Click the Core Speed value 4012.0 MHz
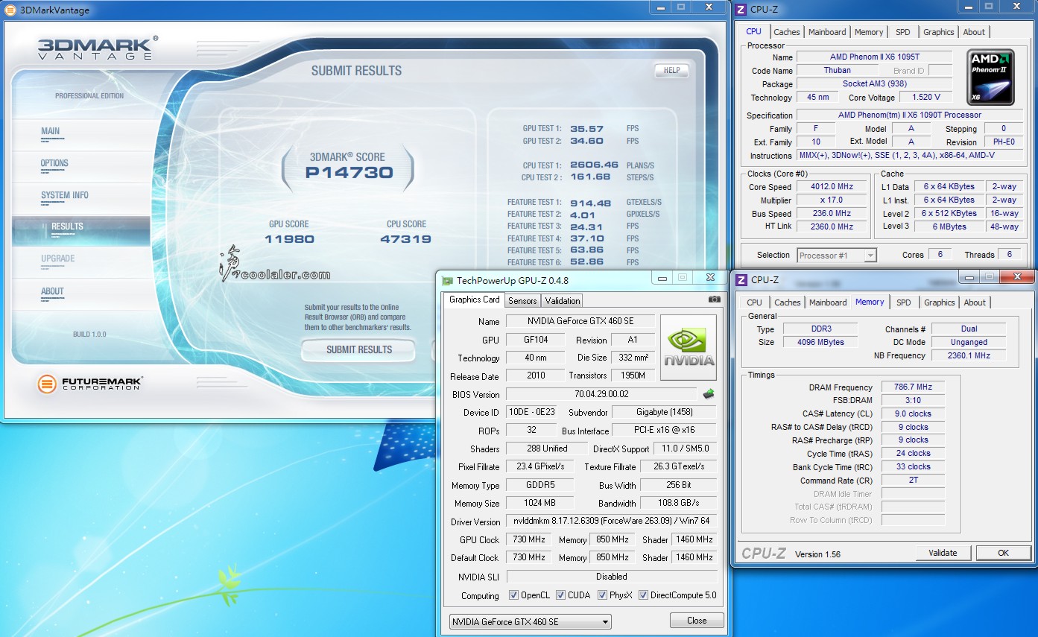 pos(832,186)
